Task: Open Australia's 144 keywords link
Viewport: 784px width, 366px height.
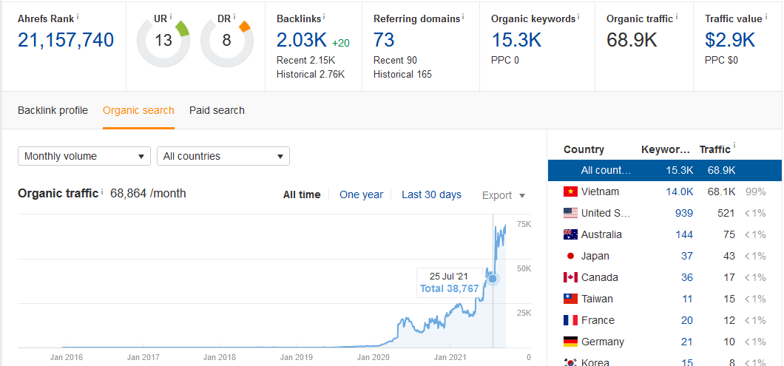Action: [683, 234]
